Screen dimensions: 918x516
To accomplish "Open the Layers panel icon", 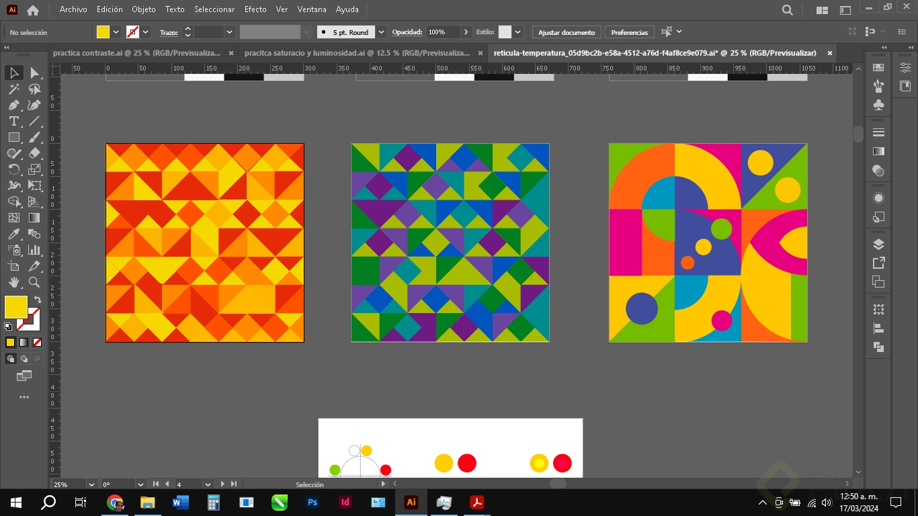I will point(878,244).
